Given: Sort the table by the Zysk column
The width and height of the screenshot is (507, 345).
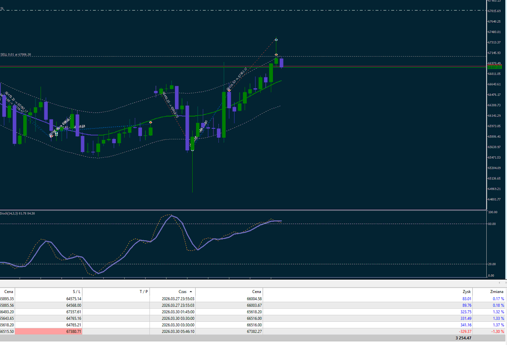Looking at the screenshot, I should (x=466, y=291).
